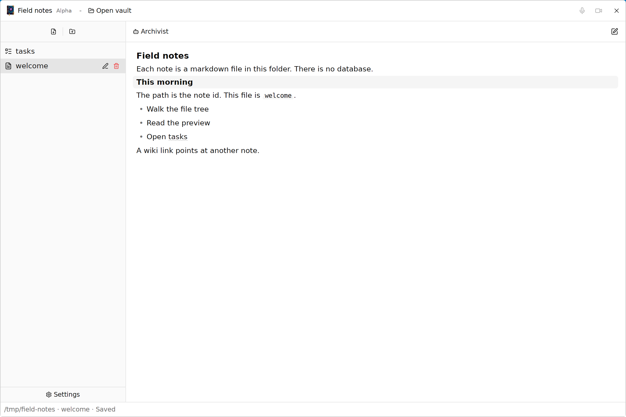This screenshot has width=626, height=417.
Task: Toggle the microphone in the title bar
Action: 582,11
